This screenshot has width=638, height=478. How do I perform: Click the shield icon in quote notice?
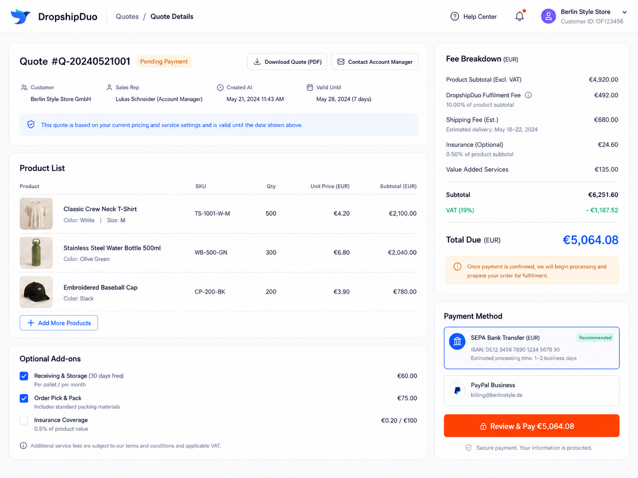(31, 125)
